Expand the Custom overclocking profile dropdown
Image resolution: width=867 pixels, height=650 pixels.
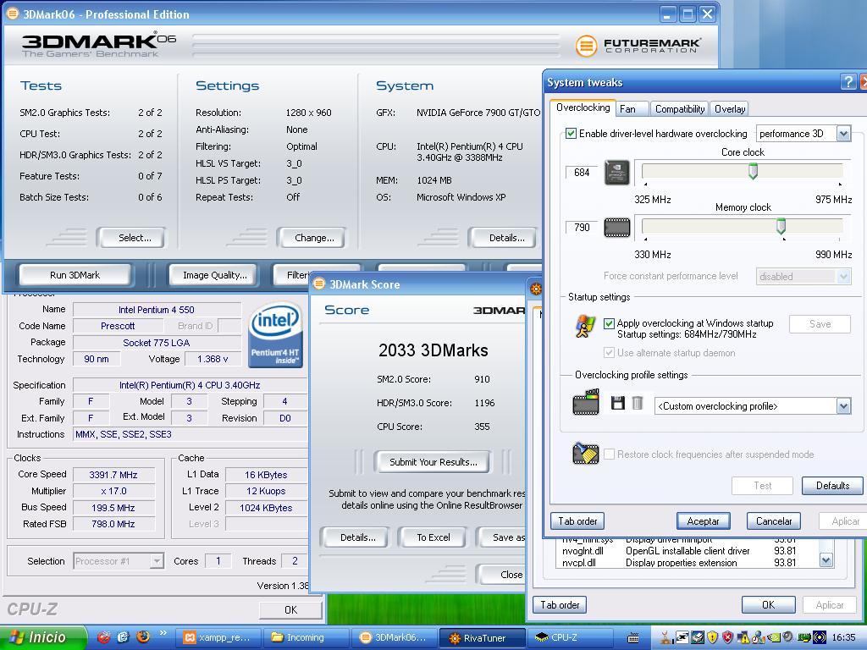click(x=843, y=406)
